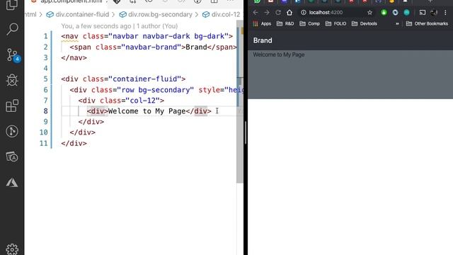This screenshot has height=255, width=453.
Task: Go back in Chrome
Action: [x=256, y=13]
